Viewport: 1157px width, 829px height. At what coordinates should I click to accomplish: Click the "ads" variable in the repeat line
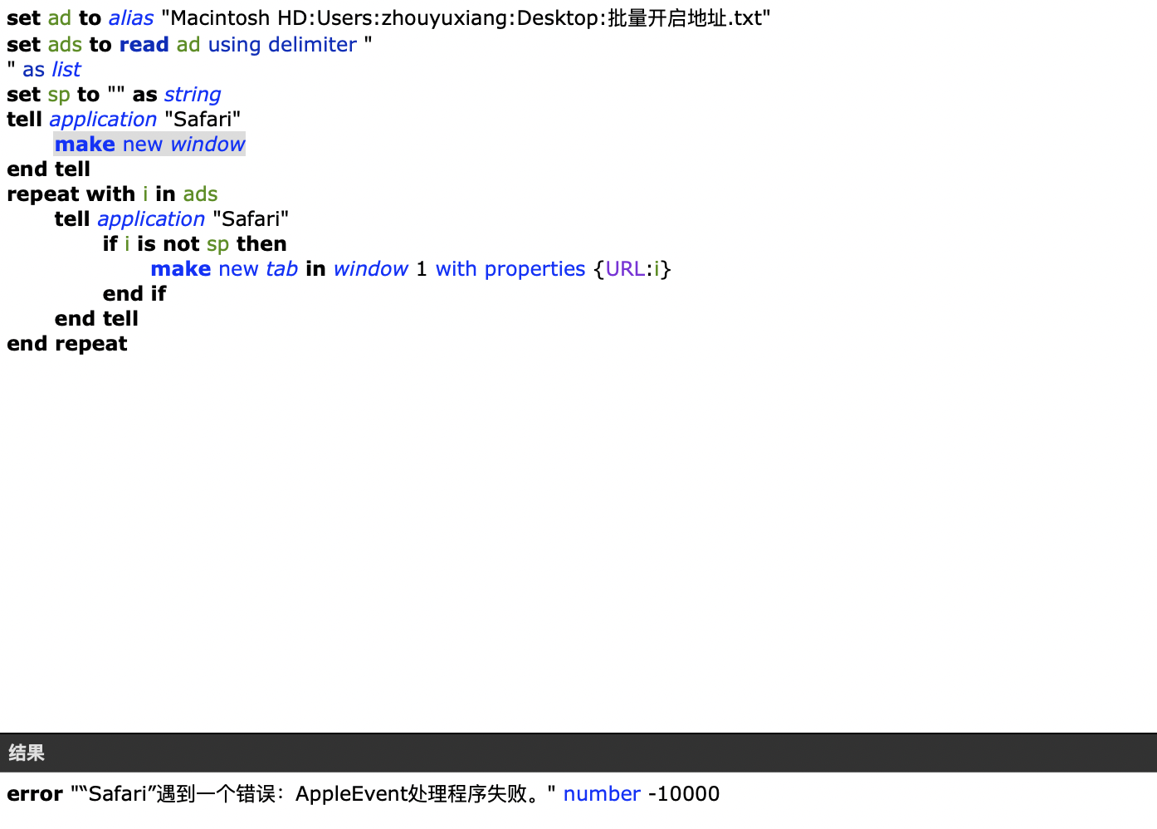[200, 194]
